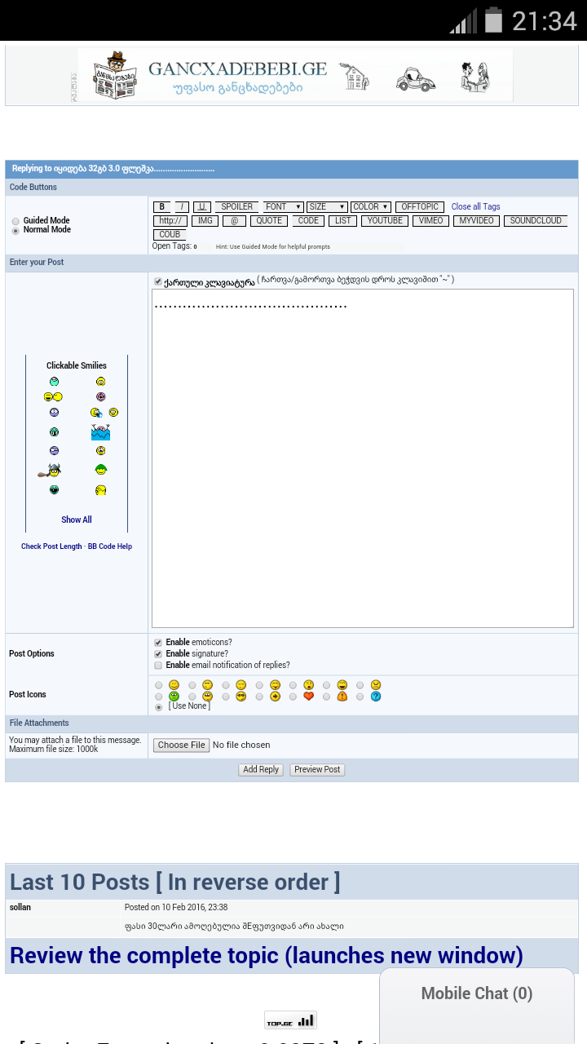
Task: Open Check Post Length link
Action: pyautogui.click(x=51, y=546)
